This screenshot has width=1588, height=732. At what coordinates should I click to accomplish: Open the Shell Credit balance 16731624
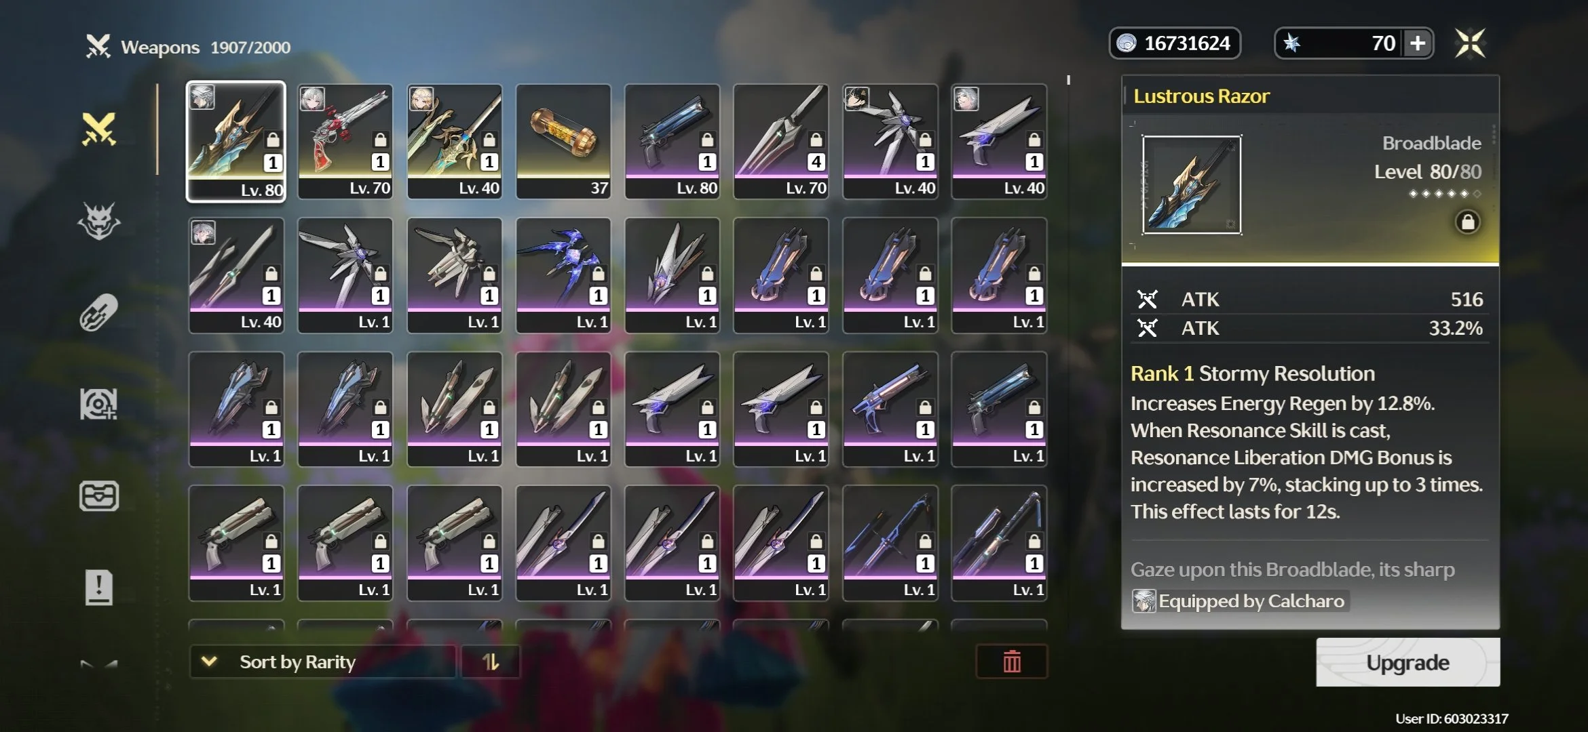[1175, 43]
